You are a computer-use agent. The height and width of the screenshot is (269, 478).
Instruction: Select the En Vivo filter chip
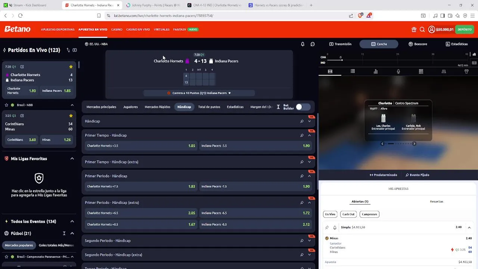coord(330,214)
